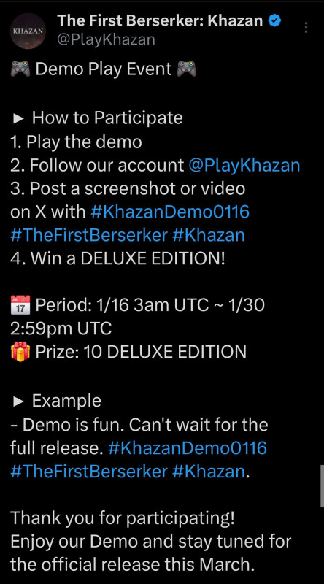The image size is (324, 584).
Task: Open #TheFirstBerserker hashtag in the Example text
Action: [x=89, y=472]
